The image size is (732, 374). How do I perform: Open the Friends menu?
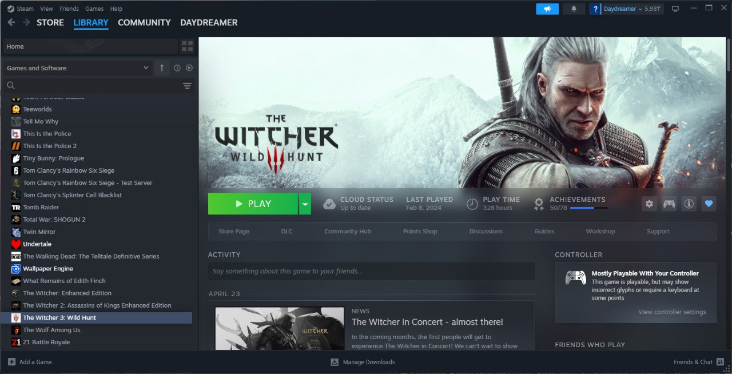click(x=69, y=9)
